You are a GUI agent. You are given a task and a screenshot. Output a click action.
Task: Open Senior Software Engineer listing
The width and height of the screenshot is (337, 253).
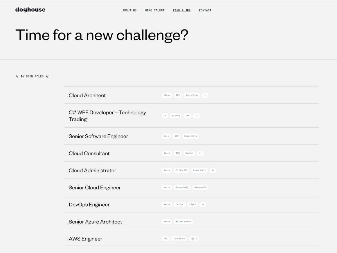[191, 136]
